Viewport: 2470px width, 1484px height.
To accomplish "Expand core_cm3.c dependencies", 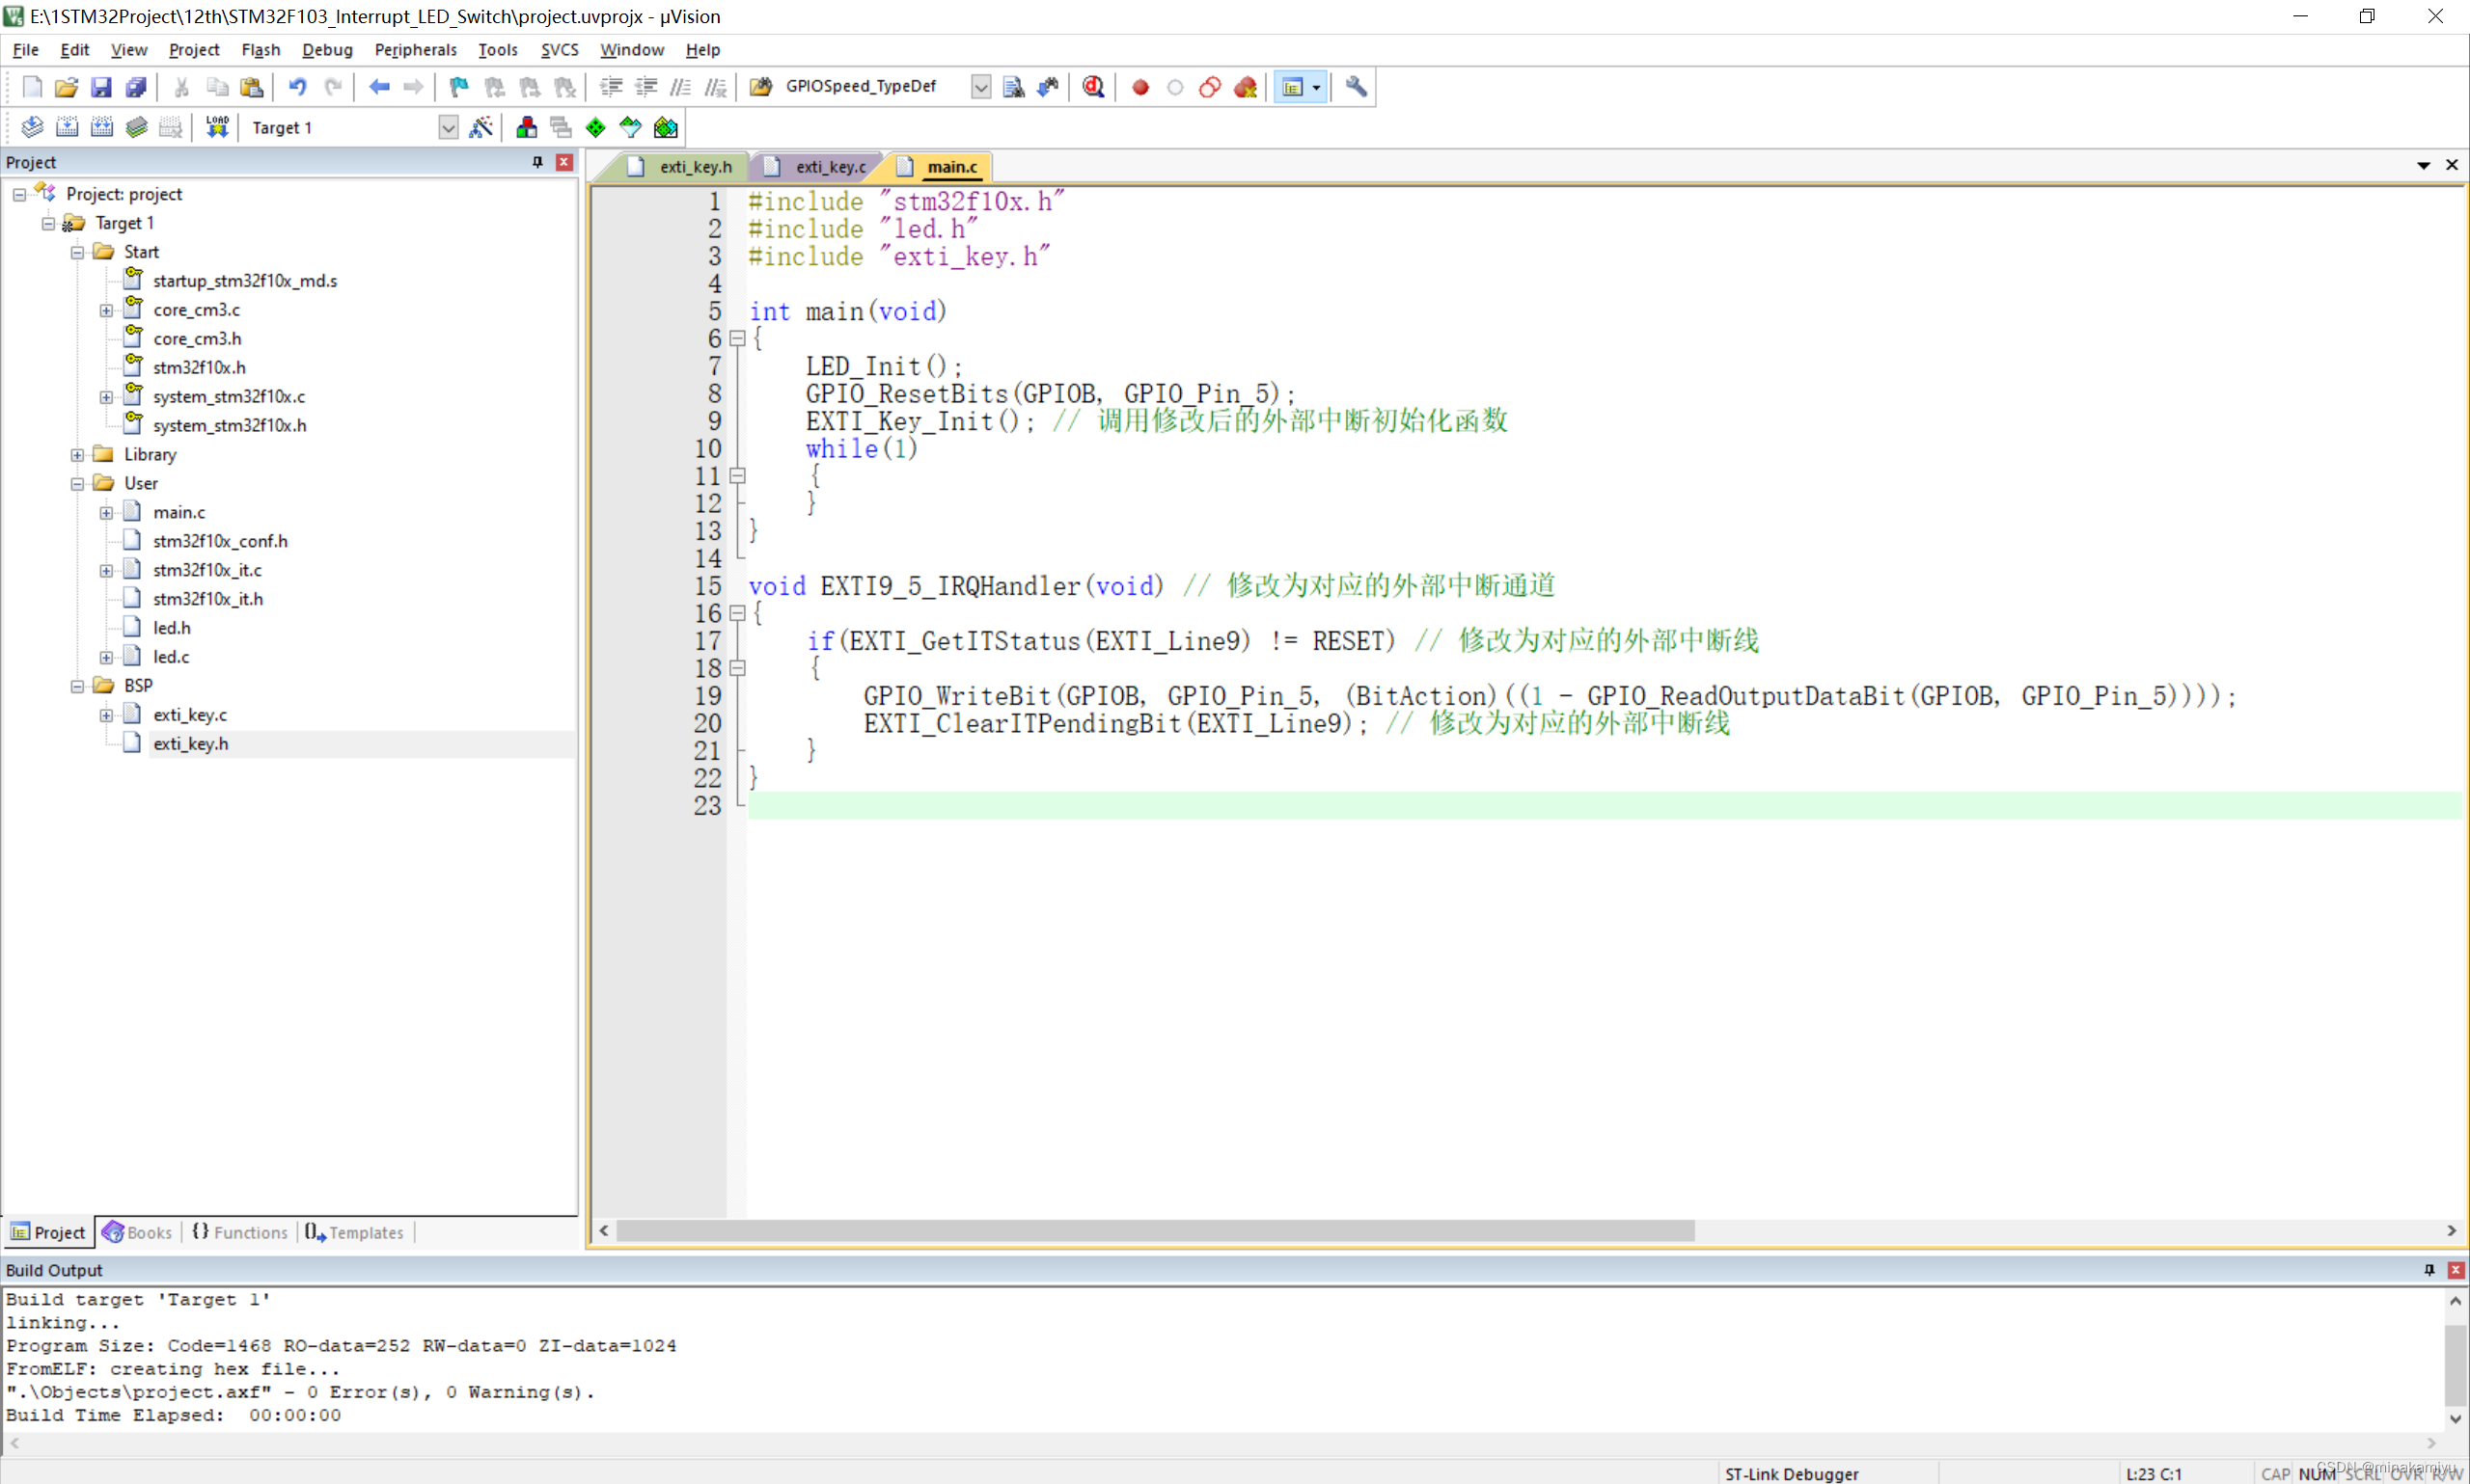I will (x=106, y=310).
